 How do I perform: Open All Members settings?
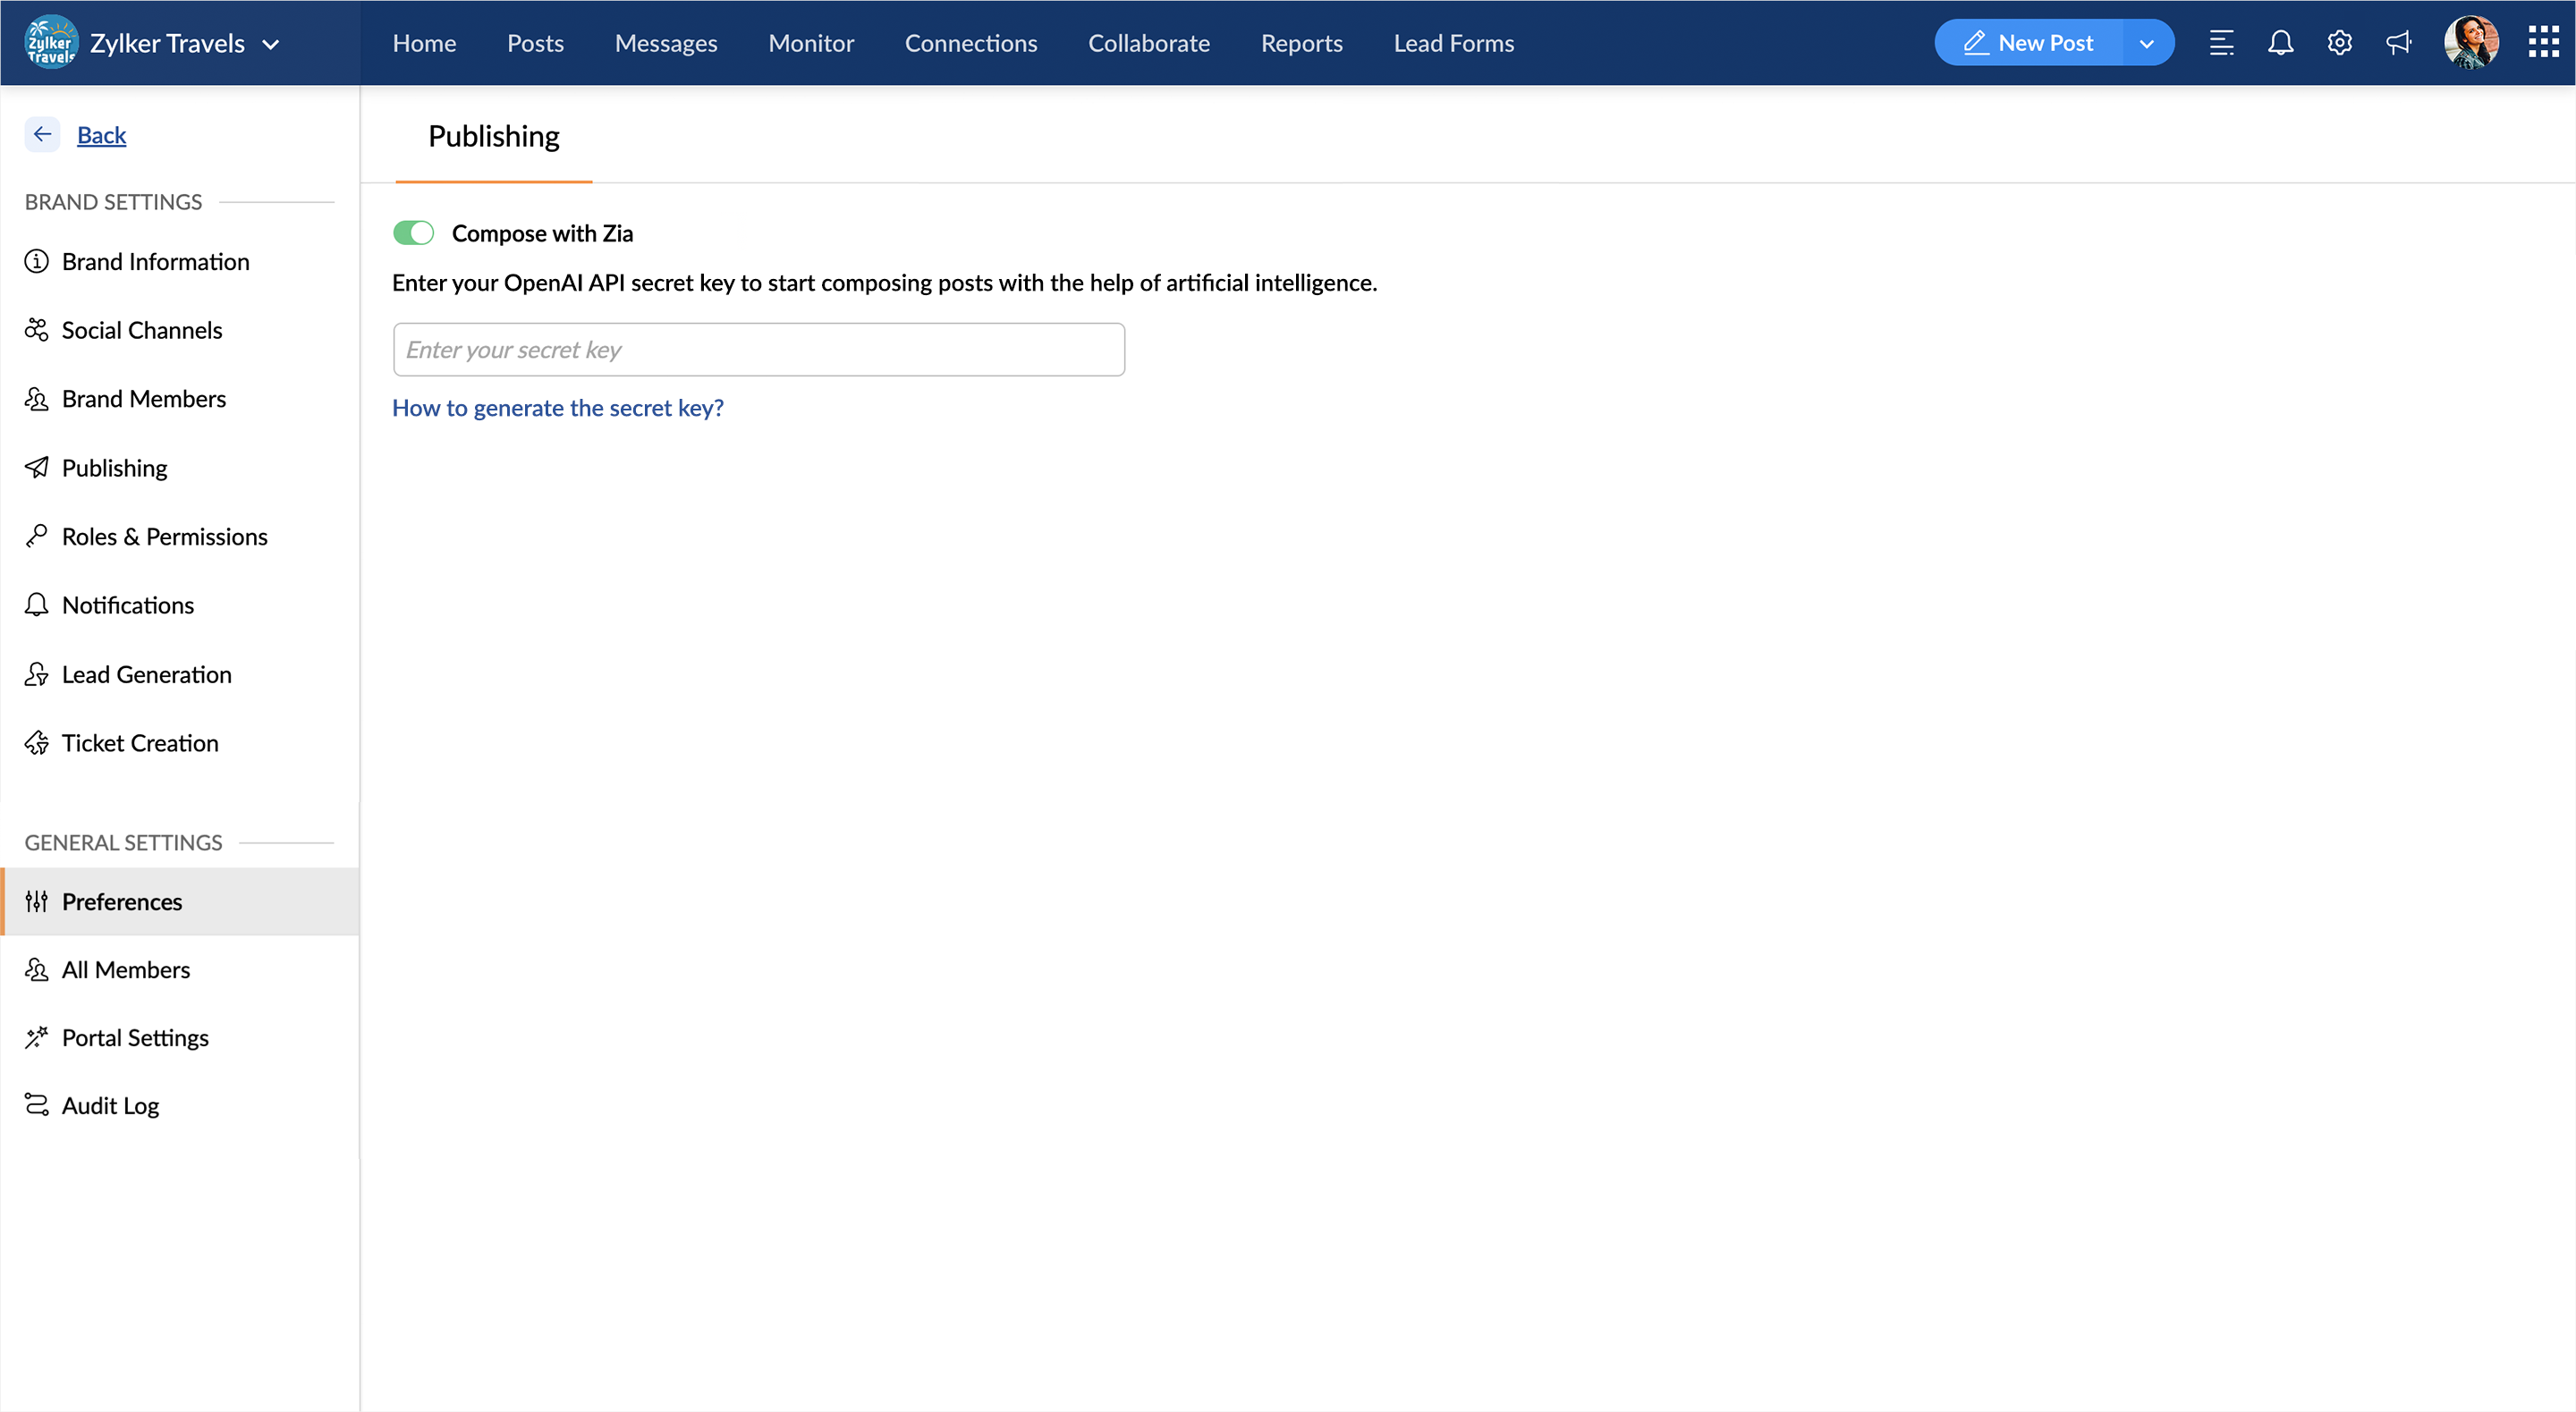point(126,970)
